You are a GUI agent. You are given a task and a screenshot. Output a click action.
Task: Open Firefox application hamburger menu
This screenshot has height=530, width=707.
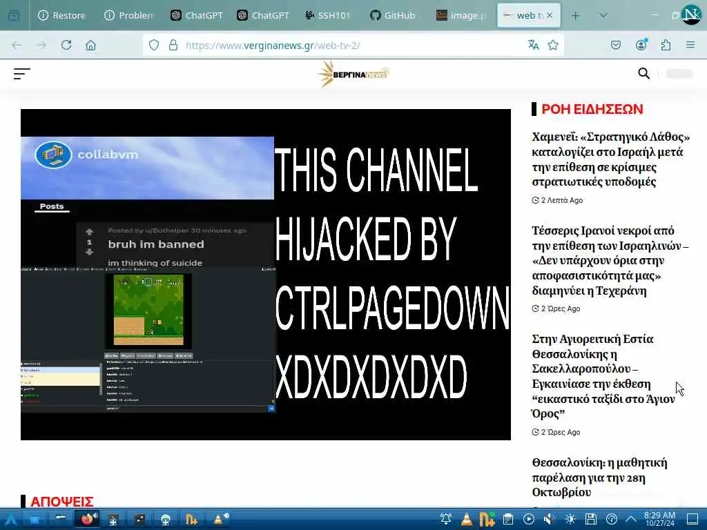point(690,45)
